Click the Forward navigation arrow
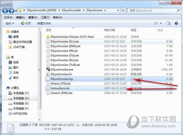The width and height of the screenshot is (183, 135). [11, 11]
